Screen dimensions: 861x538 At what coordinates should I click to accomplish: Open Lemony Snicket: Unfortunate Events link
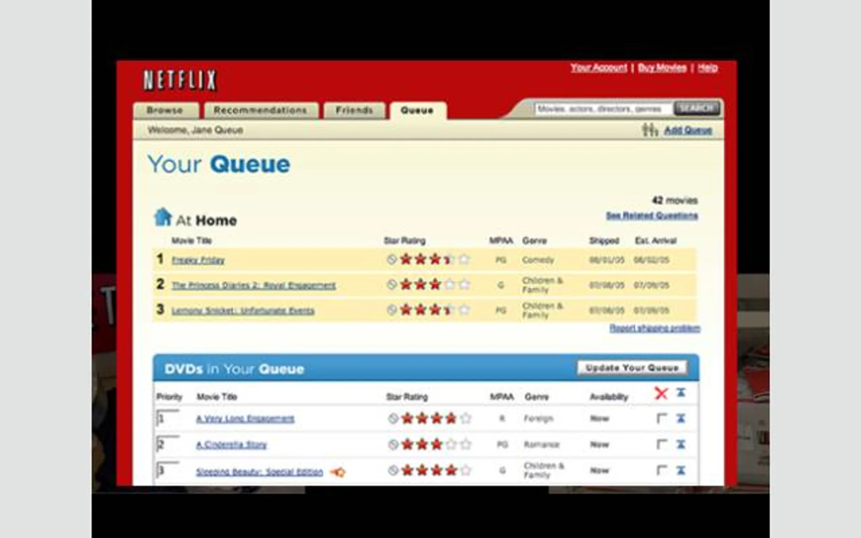click(243, 311)
